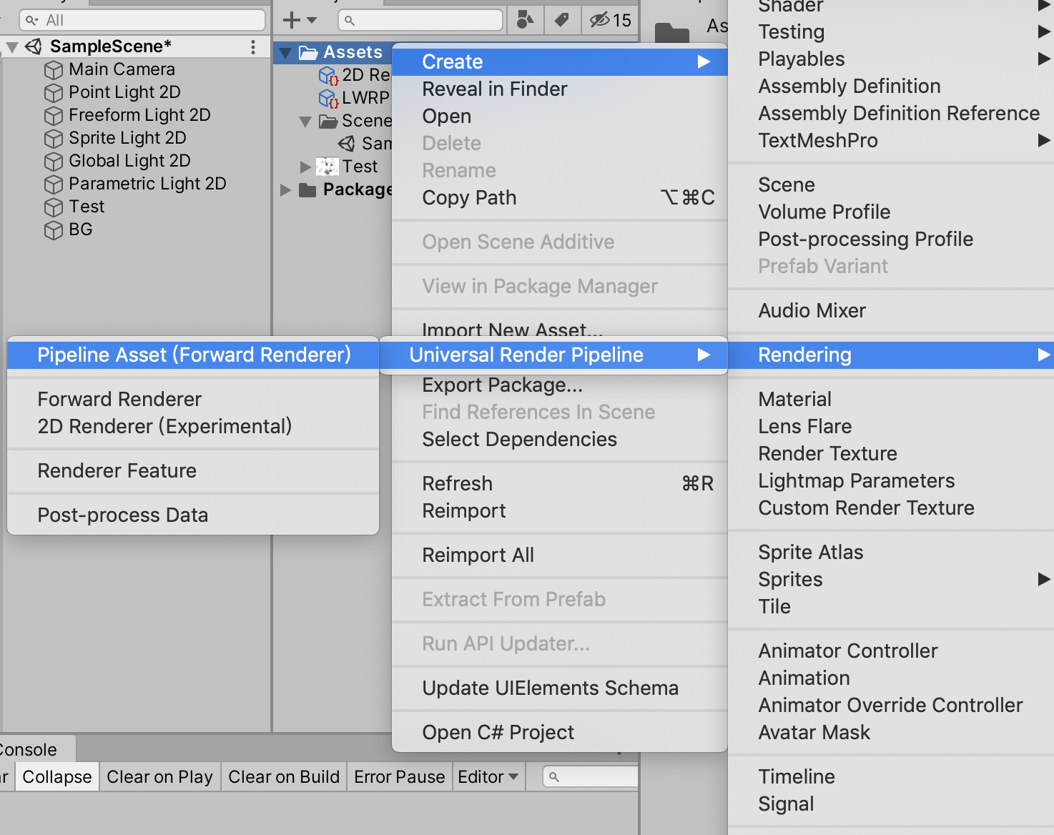Click the Sprite Light 2D cube icon
The width and height of the screenshot is (1054, 835).
(x=54, y=139)
